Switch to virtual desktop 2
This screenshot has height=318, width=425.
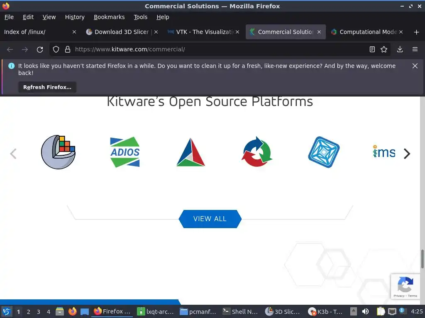click(x=29, y=312)
